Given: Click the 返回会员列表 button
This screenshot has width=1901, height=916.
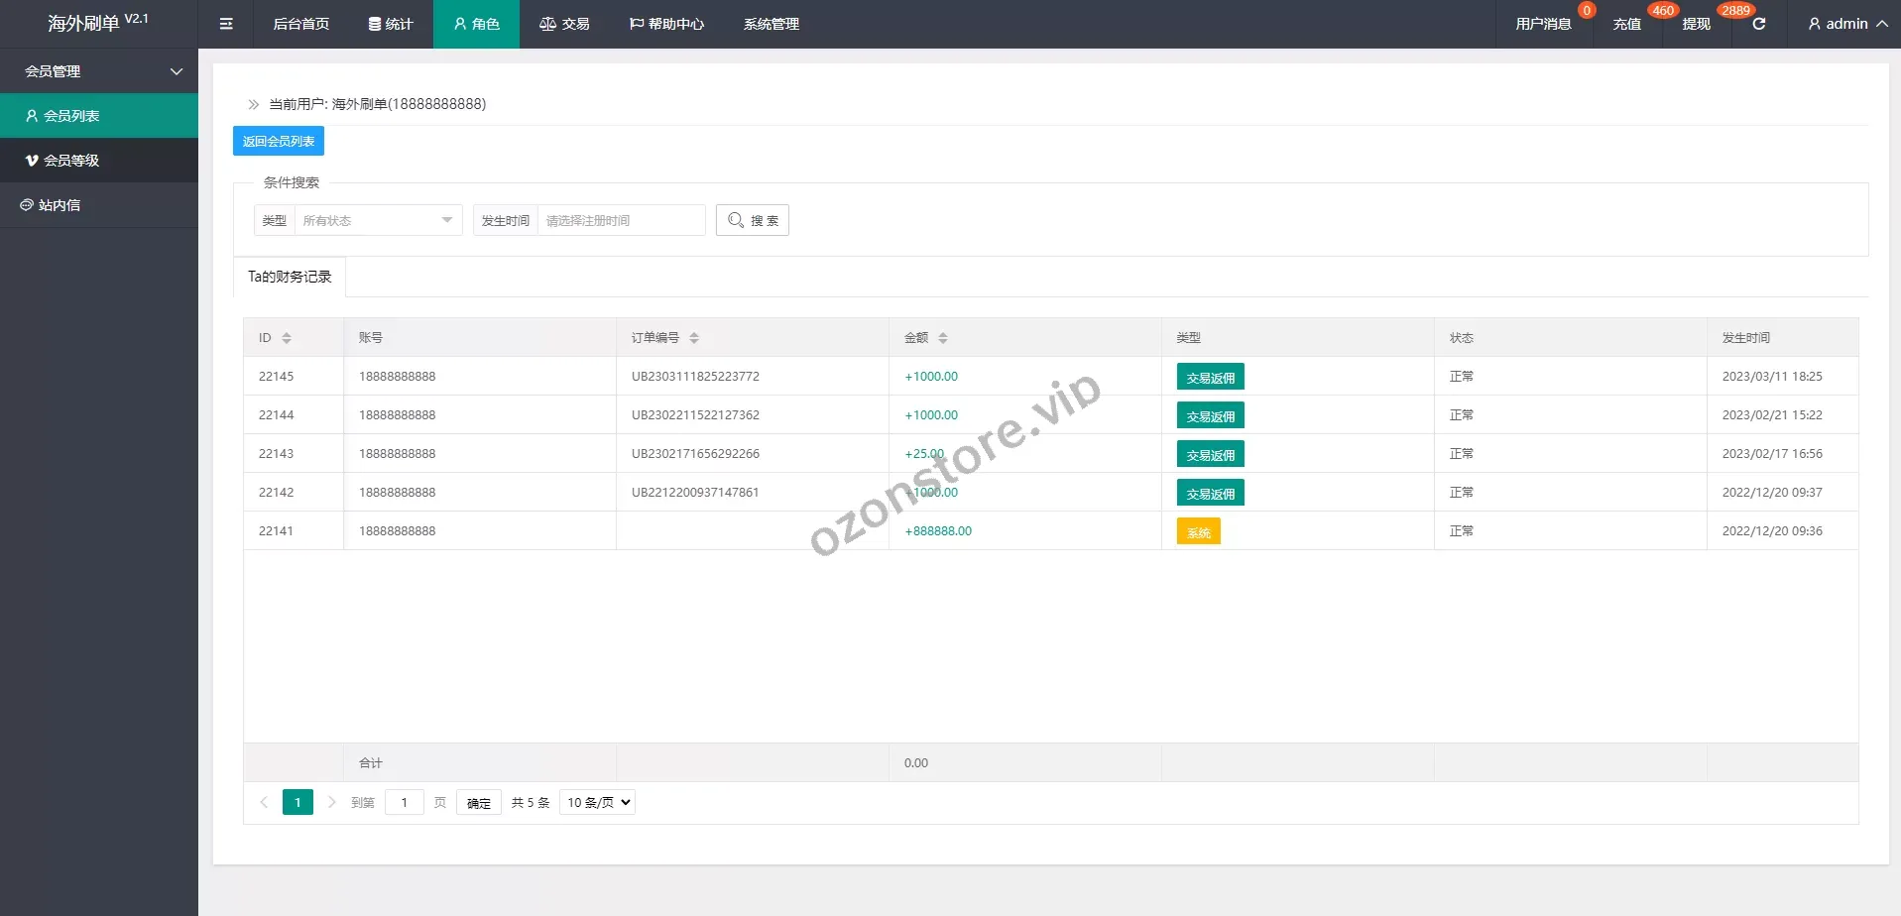Looking at the screenshot, I should coord(279,141).
